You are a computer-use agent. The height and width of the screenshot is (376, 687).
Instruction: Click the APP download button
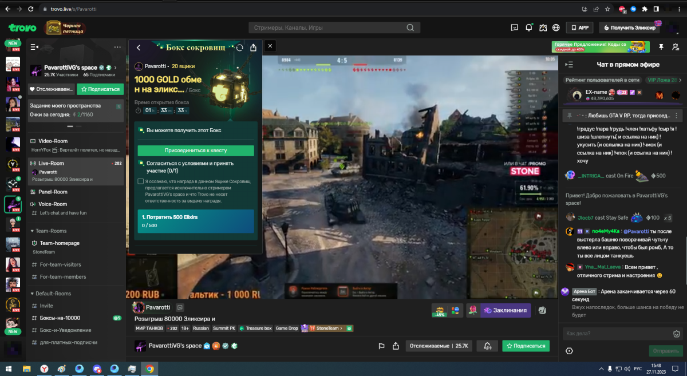pos(579,27)
